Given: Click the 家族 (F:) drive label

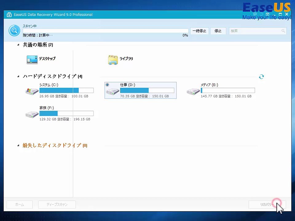Looking at the screenshot, I should 47,108.
